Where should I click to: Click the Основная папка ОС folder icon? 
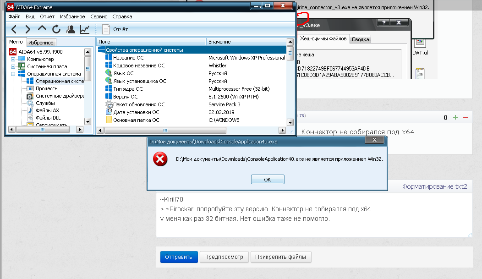click(x=109, y=120)
